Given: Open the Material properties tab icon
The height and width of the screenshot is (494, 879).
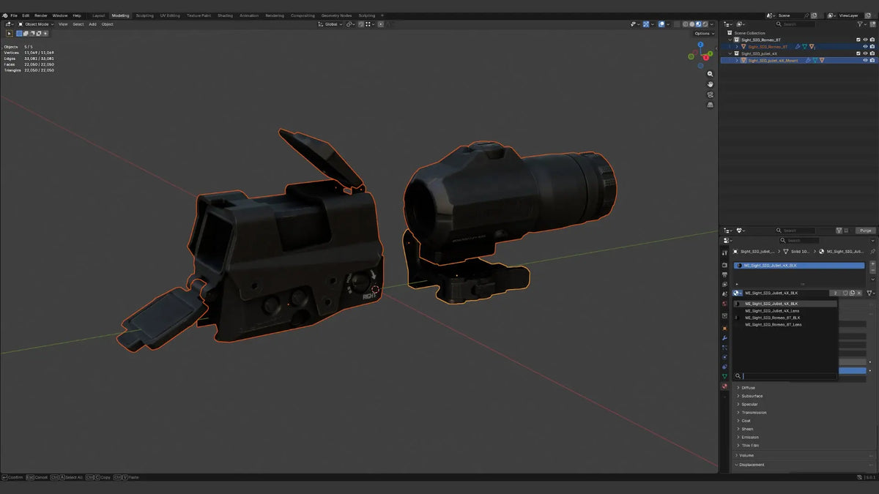Looking at the screenshot, I should pyautogui.click(x=724, y=386).
